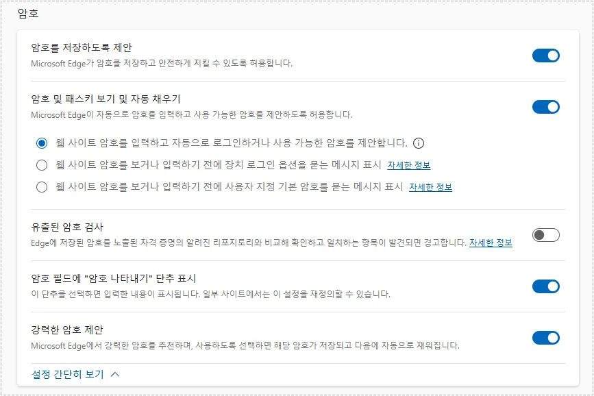Click the upward chevron next to 설정 간단히 보기

coord(115,374)
